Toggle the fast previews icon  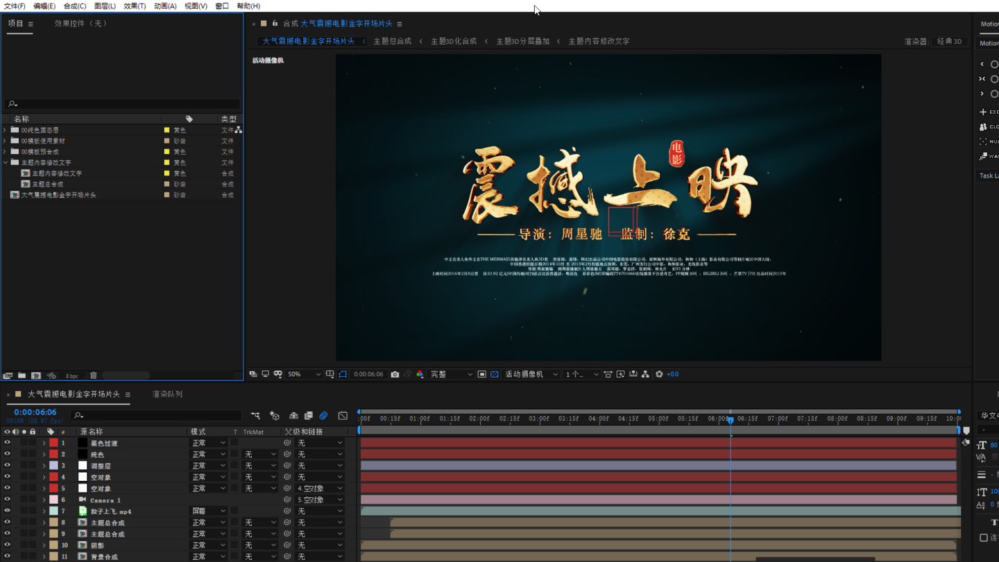pyautogui.click(x=620, y=374)
